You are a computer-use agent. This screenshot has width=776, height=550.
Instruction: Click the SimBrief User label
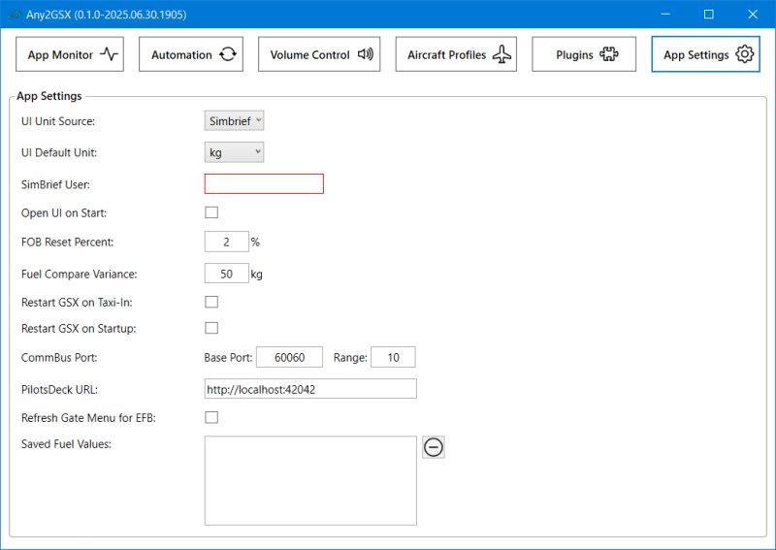[x=55, y=184]
